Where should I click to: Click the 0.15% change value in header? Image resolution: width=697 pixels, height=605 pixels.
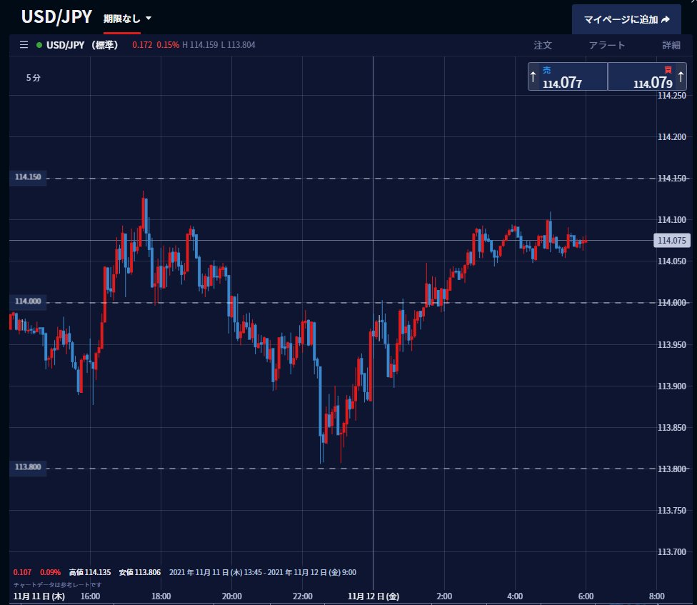[168, 45]
